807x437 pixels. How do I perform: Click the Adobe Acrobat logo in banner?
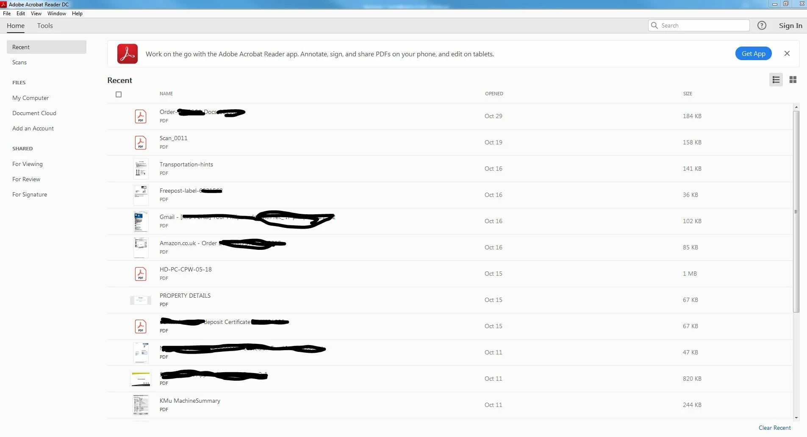pos(128,54)
